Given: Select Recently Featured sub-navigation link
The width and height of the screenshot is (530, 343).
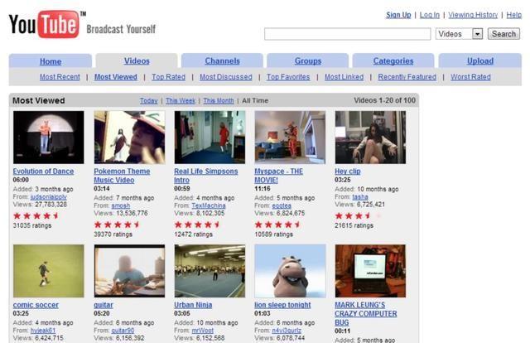Looking at the screenshot, I should pyautogui.click(x=407, y=77).
